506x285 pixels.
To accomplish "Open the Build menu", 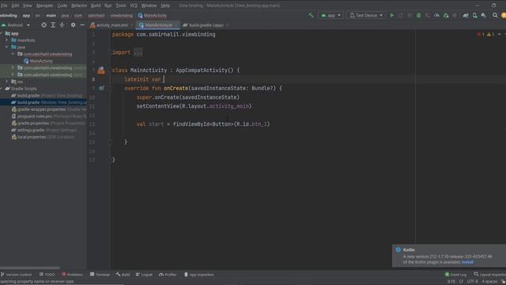I will 96,6.
